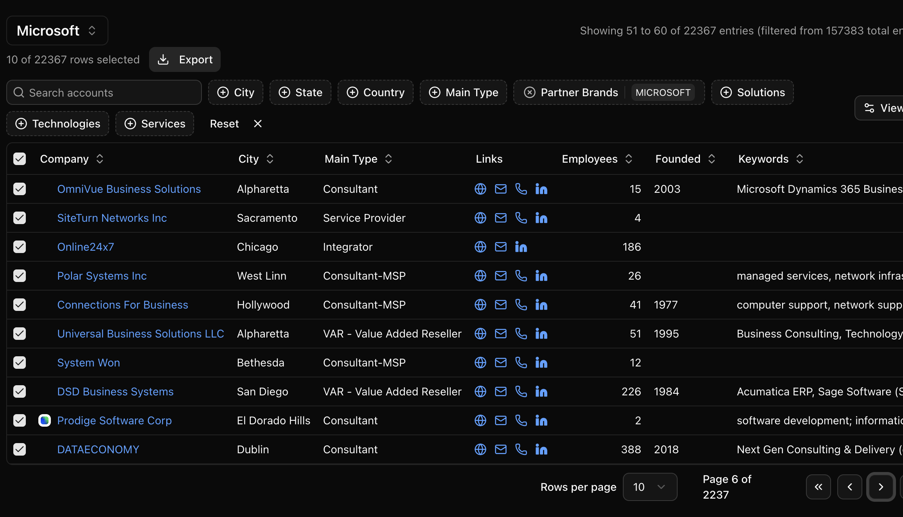
Task: Uncheck the OmniVue Business Solutions row
Action: point(20,189)
